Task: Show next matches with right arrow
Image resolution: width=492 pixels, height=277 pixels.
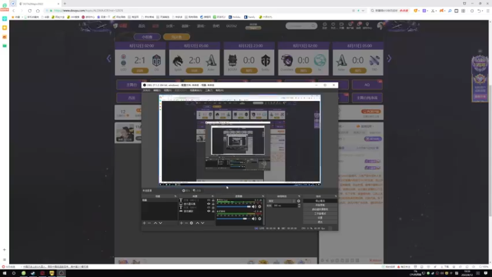Action: coord(389,58)
